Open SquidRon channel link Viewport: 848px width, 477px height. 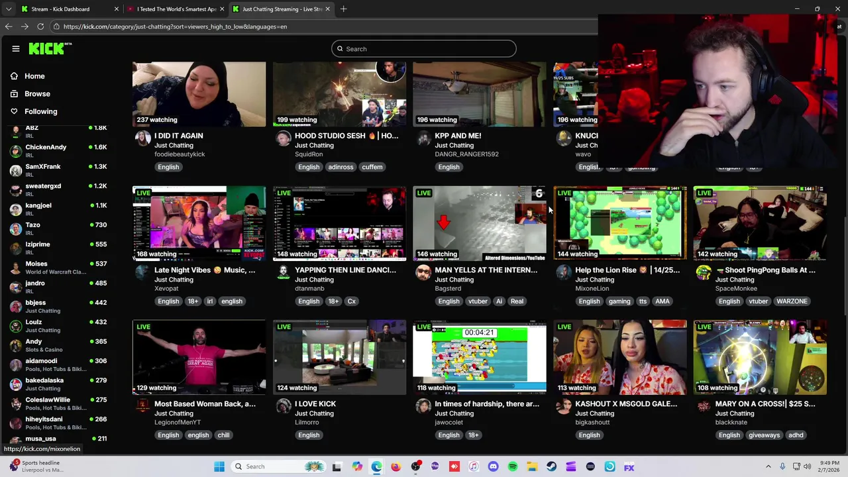point(309,154)
